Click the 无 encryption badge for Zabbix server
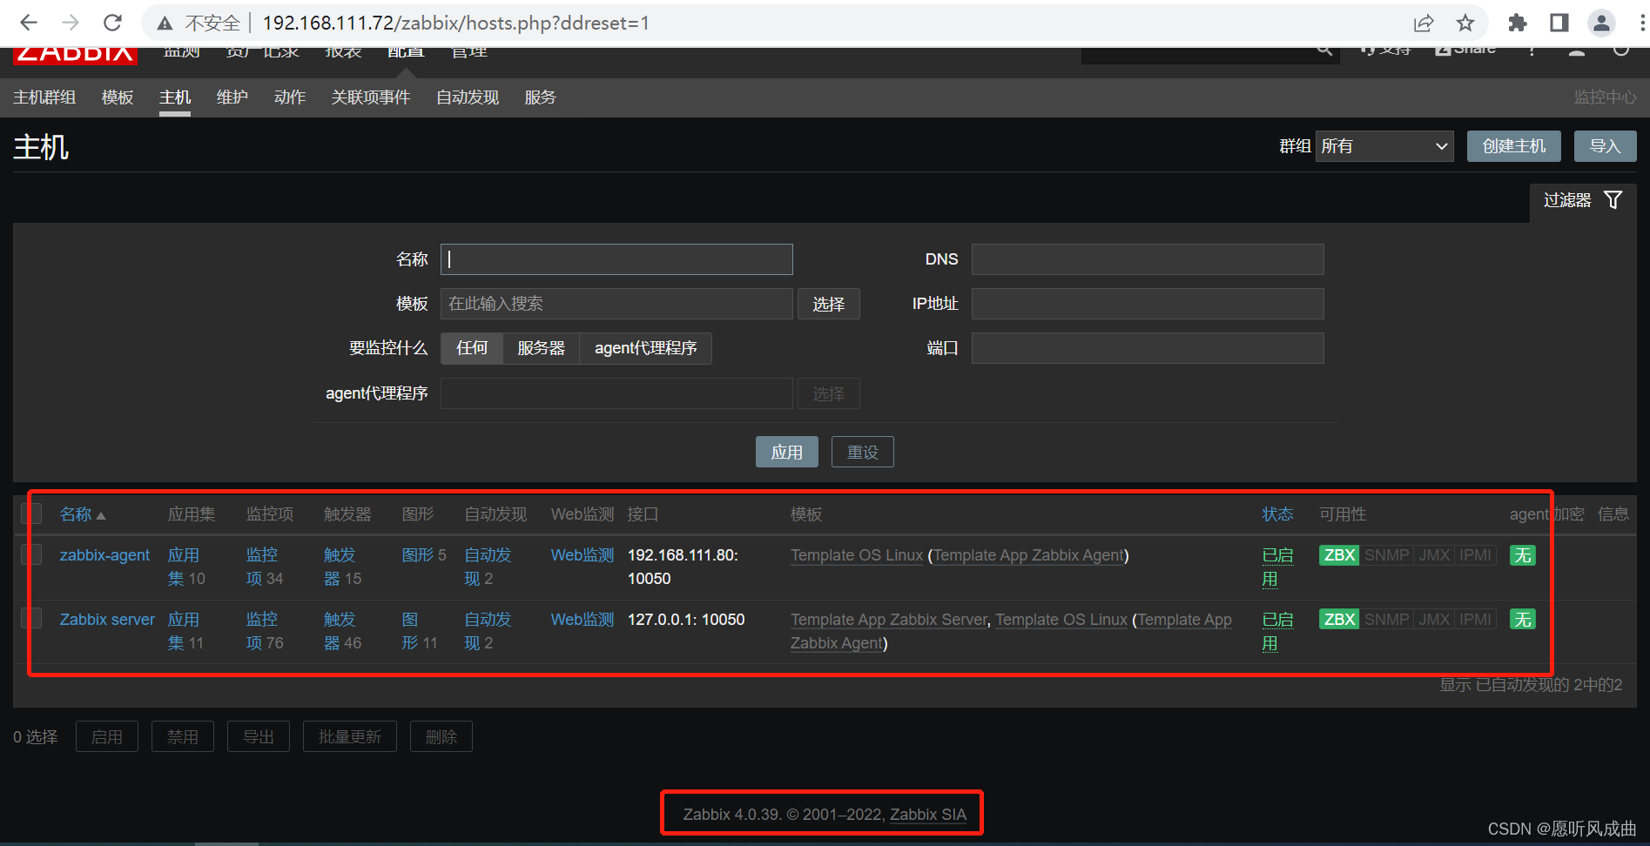1650x846 pixels. click(1523, 620)
